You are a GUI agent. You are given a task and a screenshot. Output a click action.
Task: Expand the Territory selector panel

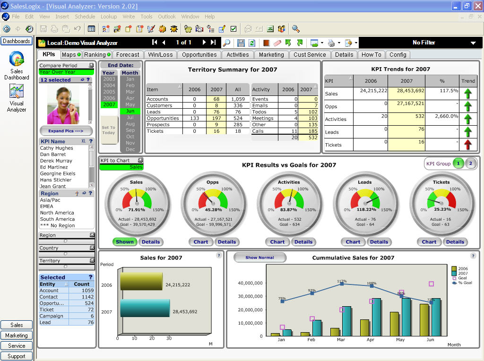(66, 260)
